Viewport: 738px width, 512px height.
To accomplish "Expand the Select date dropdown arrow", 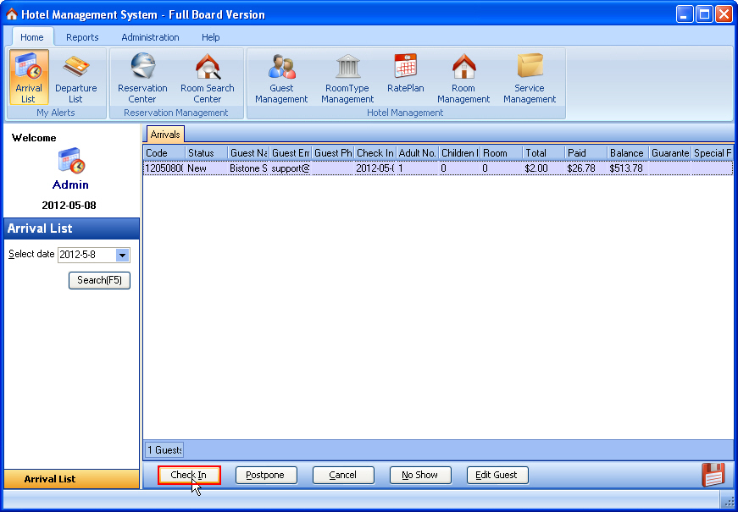I will (123, 255).
